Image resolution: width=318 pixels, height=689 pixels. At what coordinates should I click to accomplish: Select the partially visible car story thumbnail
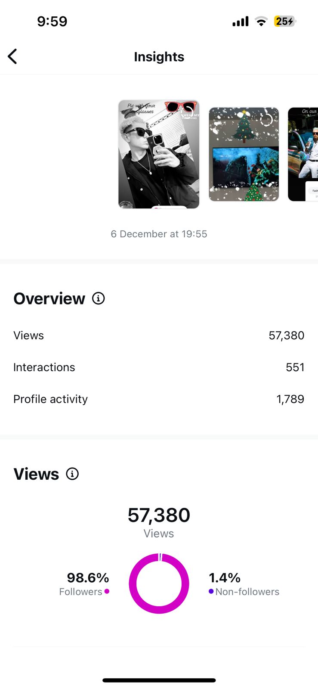click(x=303, y=154)
